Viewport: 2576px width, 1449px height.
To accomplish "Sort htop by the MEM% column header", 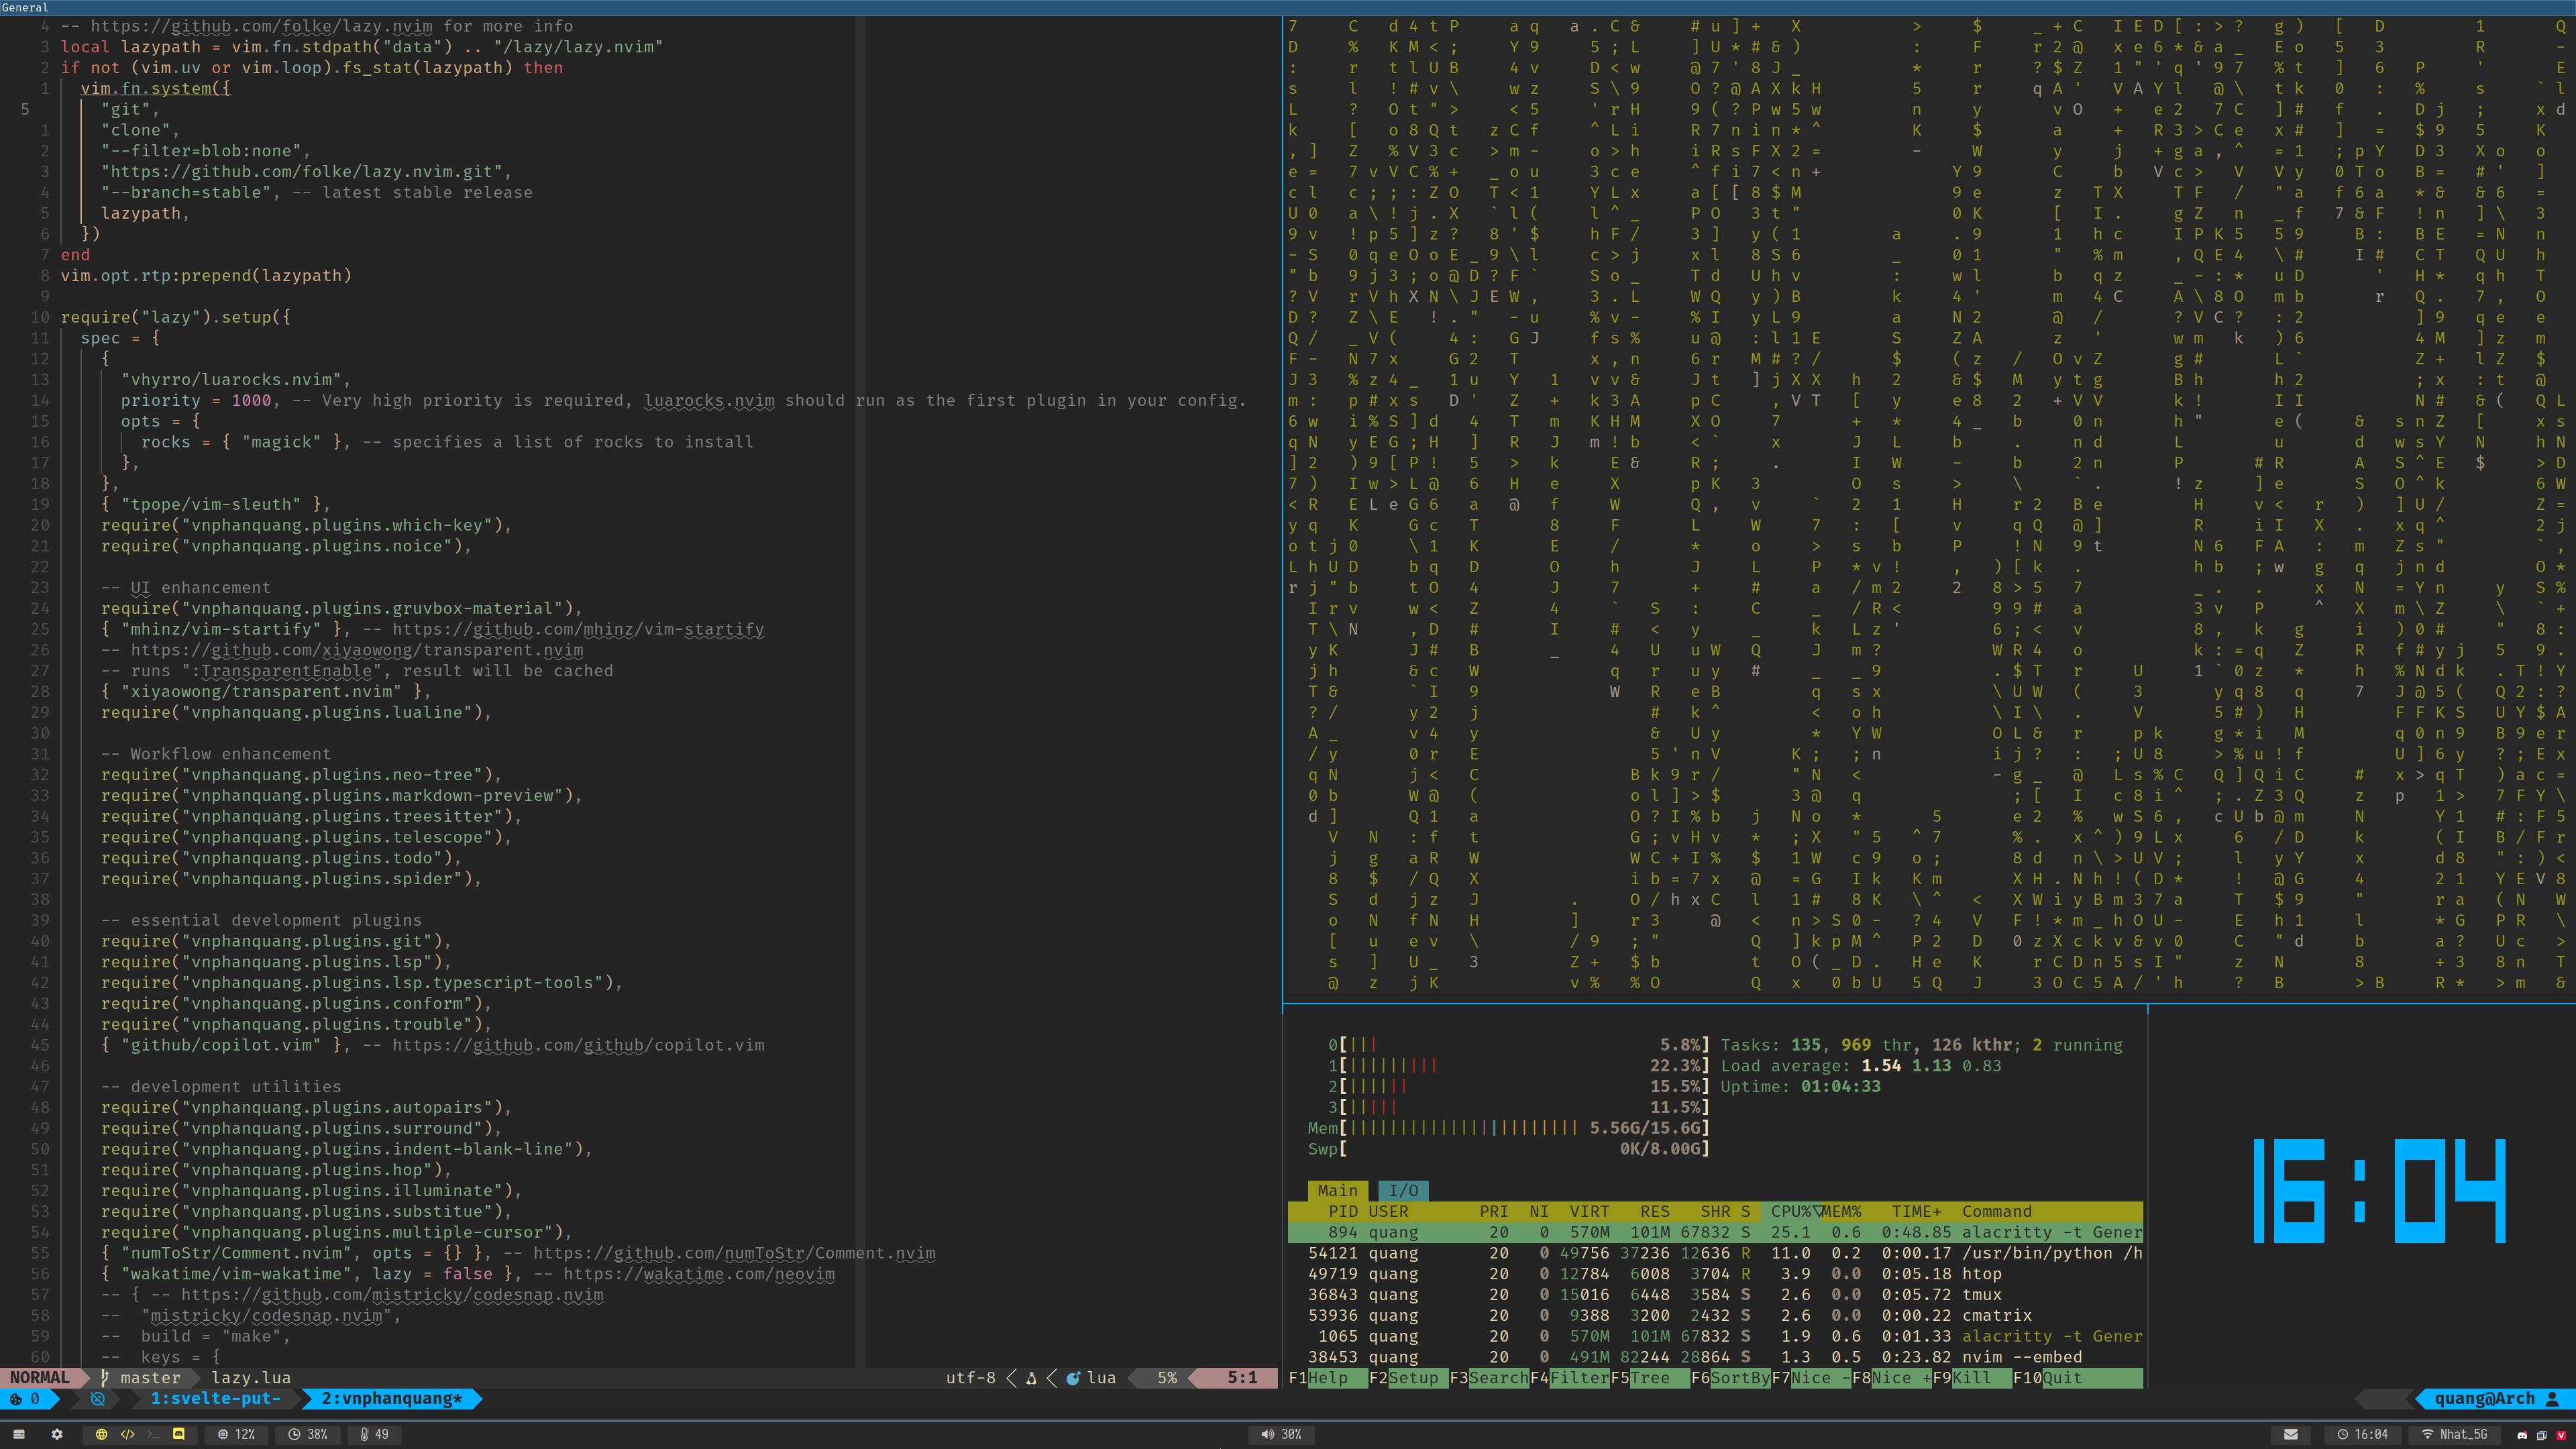I will pos(1841,1211).
